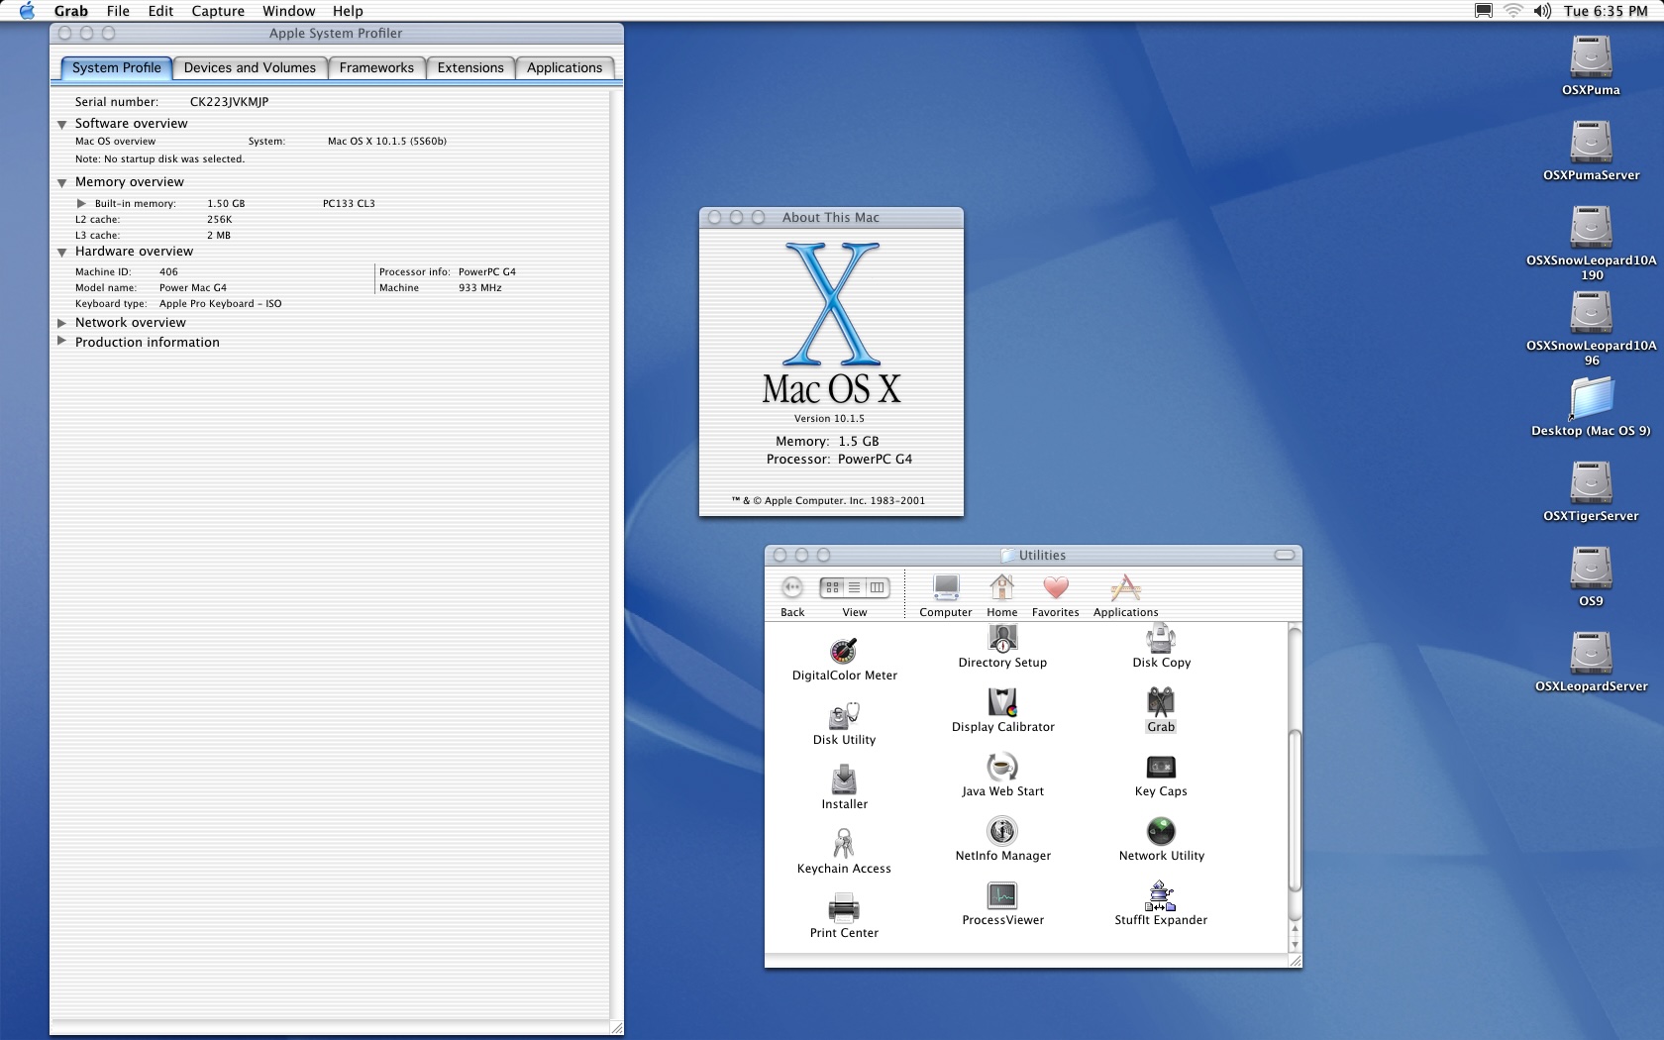1664x1040 pixels.
Task: Open NetInfo Manager
Action: 1002,832
